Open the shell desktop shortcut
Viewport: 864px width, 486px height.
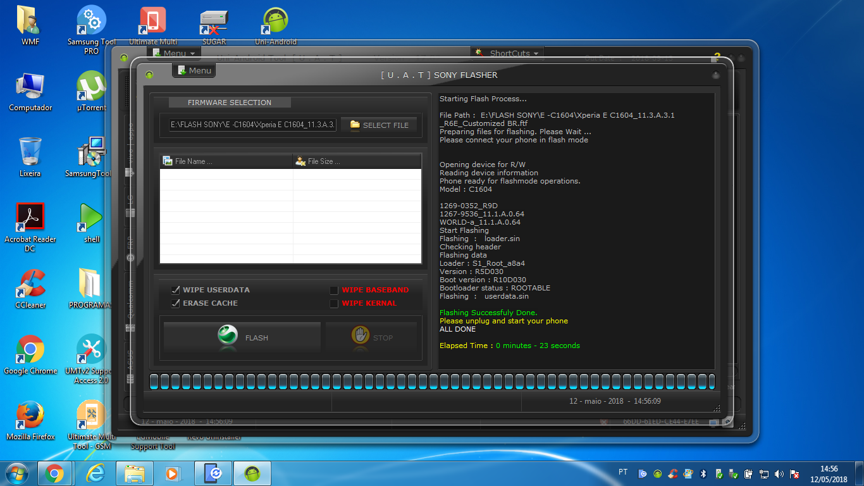[92, 223]
